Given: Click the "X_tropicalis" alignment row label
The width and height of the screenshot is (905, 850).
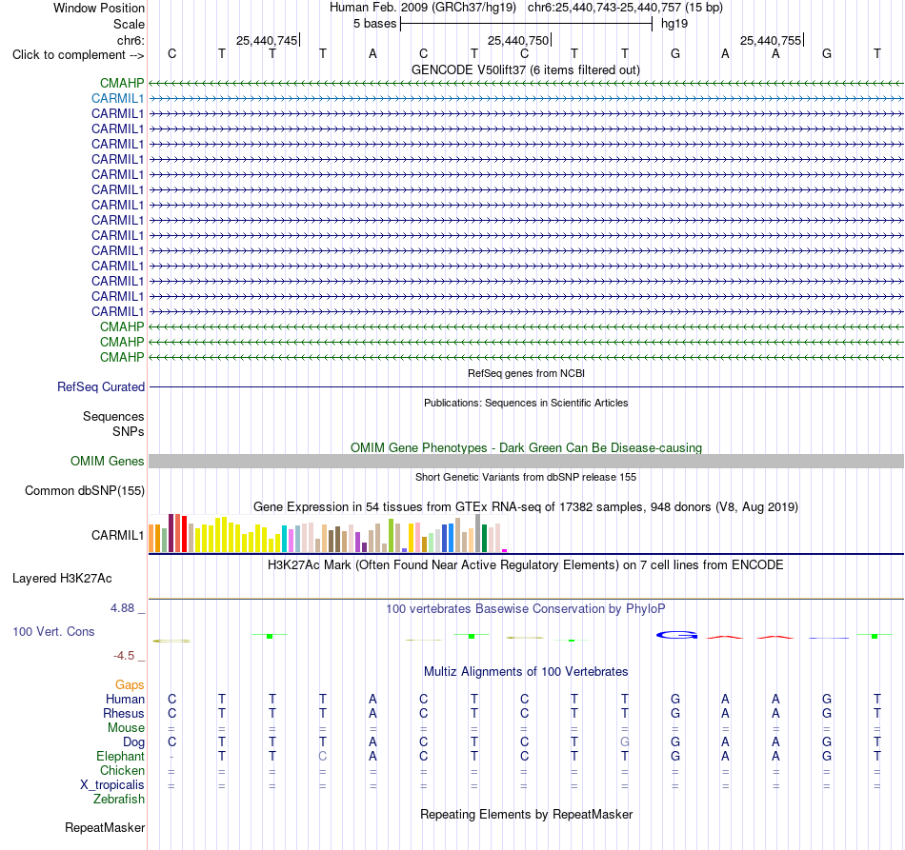Looking at the screenshot, I should point(112,785).
